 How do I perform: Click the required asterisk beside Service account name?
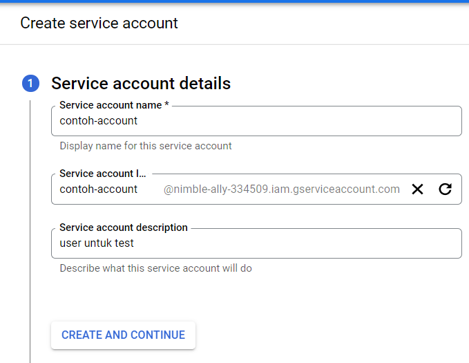coord(166,104)
